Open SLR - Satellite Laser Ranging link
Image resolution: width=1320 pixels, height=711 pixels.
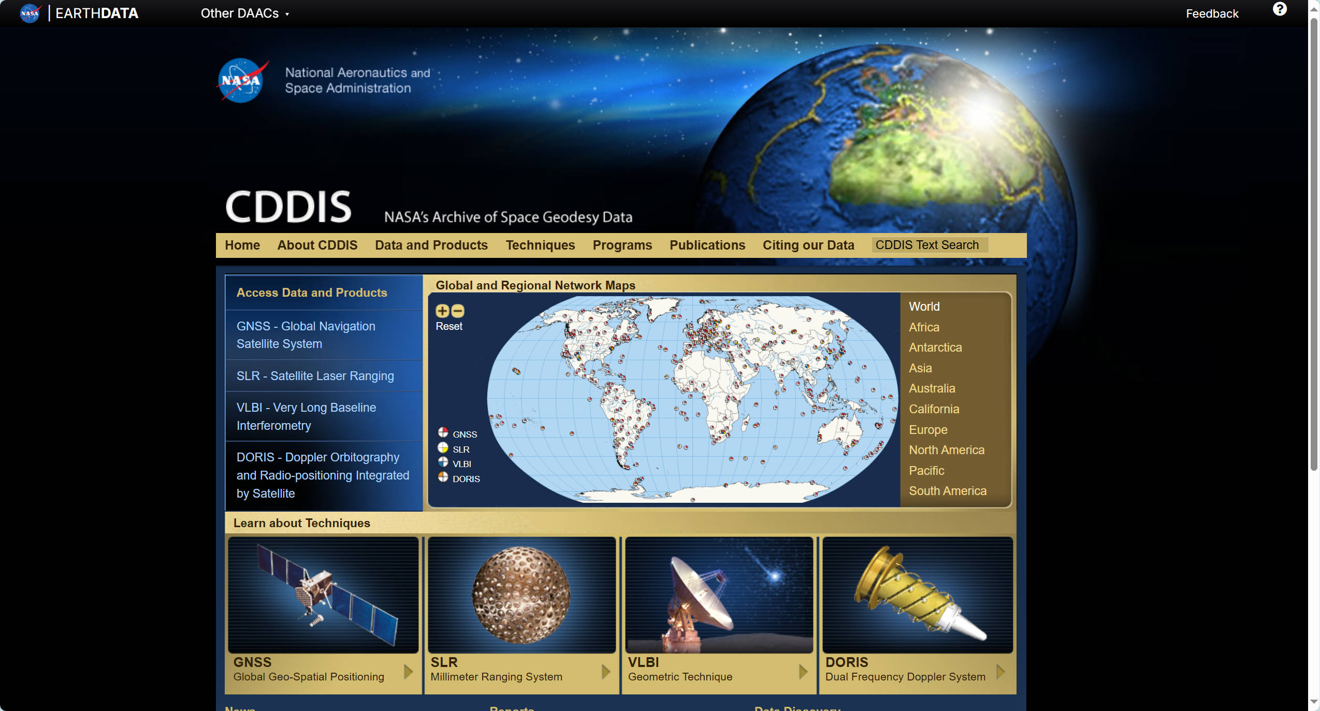[x=315, y=376]
